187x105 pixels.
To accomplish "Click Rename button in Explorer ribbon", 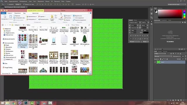I will point(43,19).
